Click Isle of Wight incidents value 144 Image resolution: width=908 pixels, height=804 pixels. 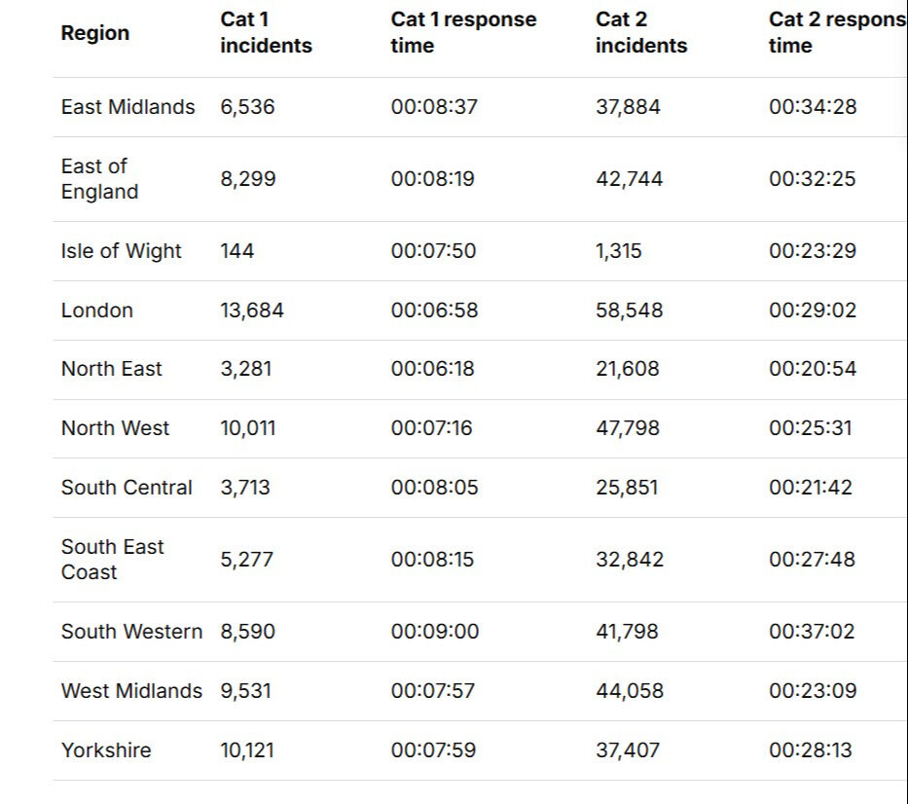(x=236, y=251)
